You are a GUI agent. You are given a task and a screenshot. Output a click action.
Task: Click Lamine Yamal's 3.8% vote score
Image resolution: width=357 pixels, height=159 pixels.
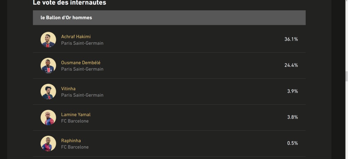(292, 117)
